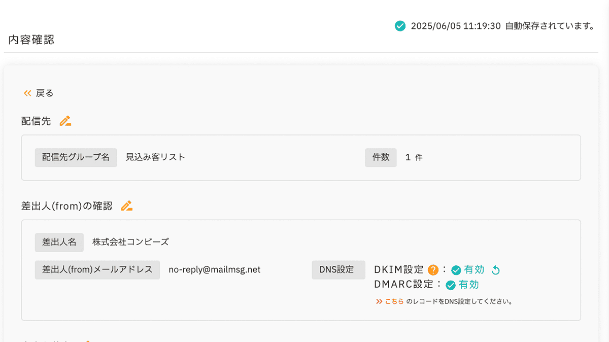
Task: Click green check beside DMARC 有効
Action: point(451,285)
